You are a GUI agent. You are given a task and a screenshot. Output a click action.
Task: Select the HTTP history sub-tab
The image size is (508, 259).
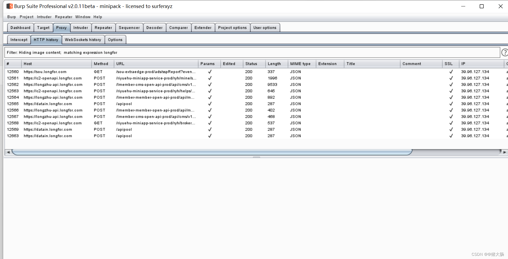click(x=46, y=40)
